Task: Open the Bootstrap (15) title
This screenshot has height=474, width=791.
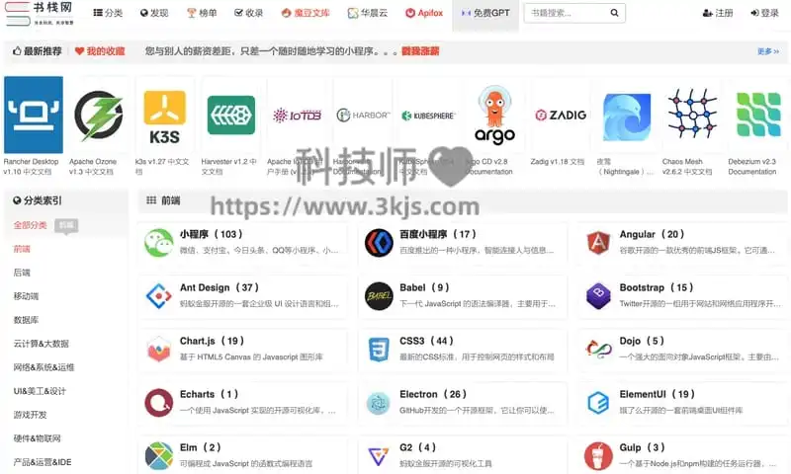Action: [x=657, y=287]
